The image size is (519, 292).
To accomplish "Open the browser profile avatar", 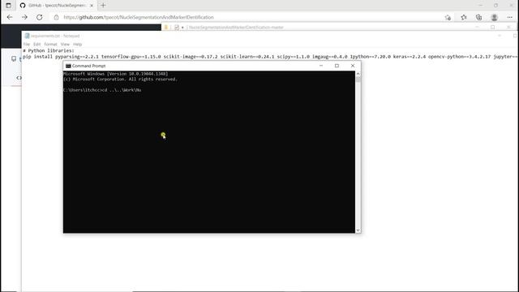I will [494, 17].
